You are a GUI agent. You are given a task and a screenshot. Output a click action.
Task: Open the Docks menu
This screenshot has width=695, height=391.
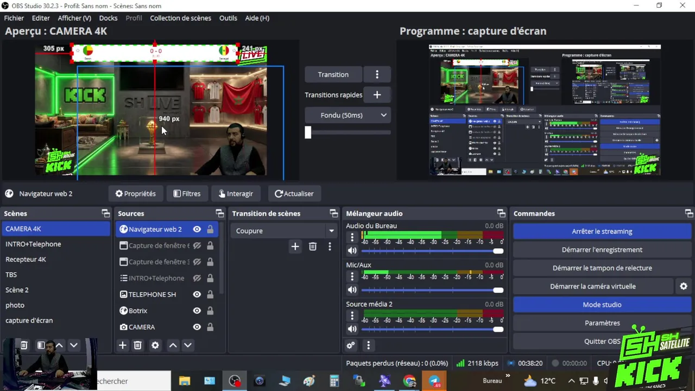pyautogui.click(x=108, y=18)
